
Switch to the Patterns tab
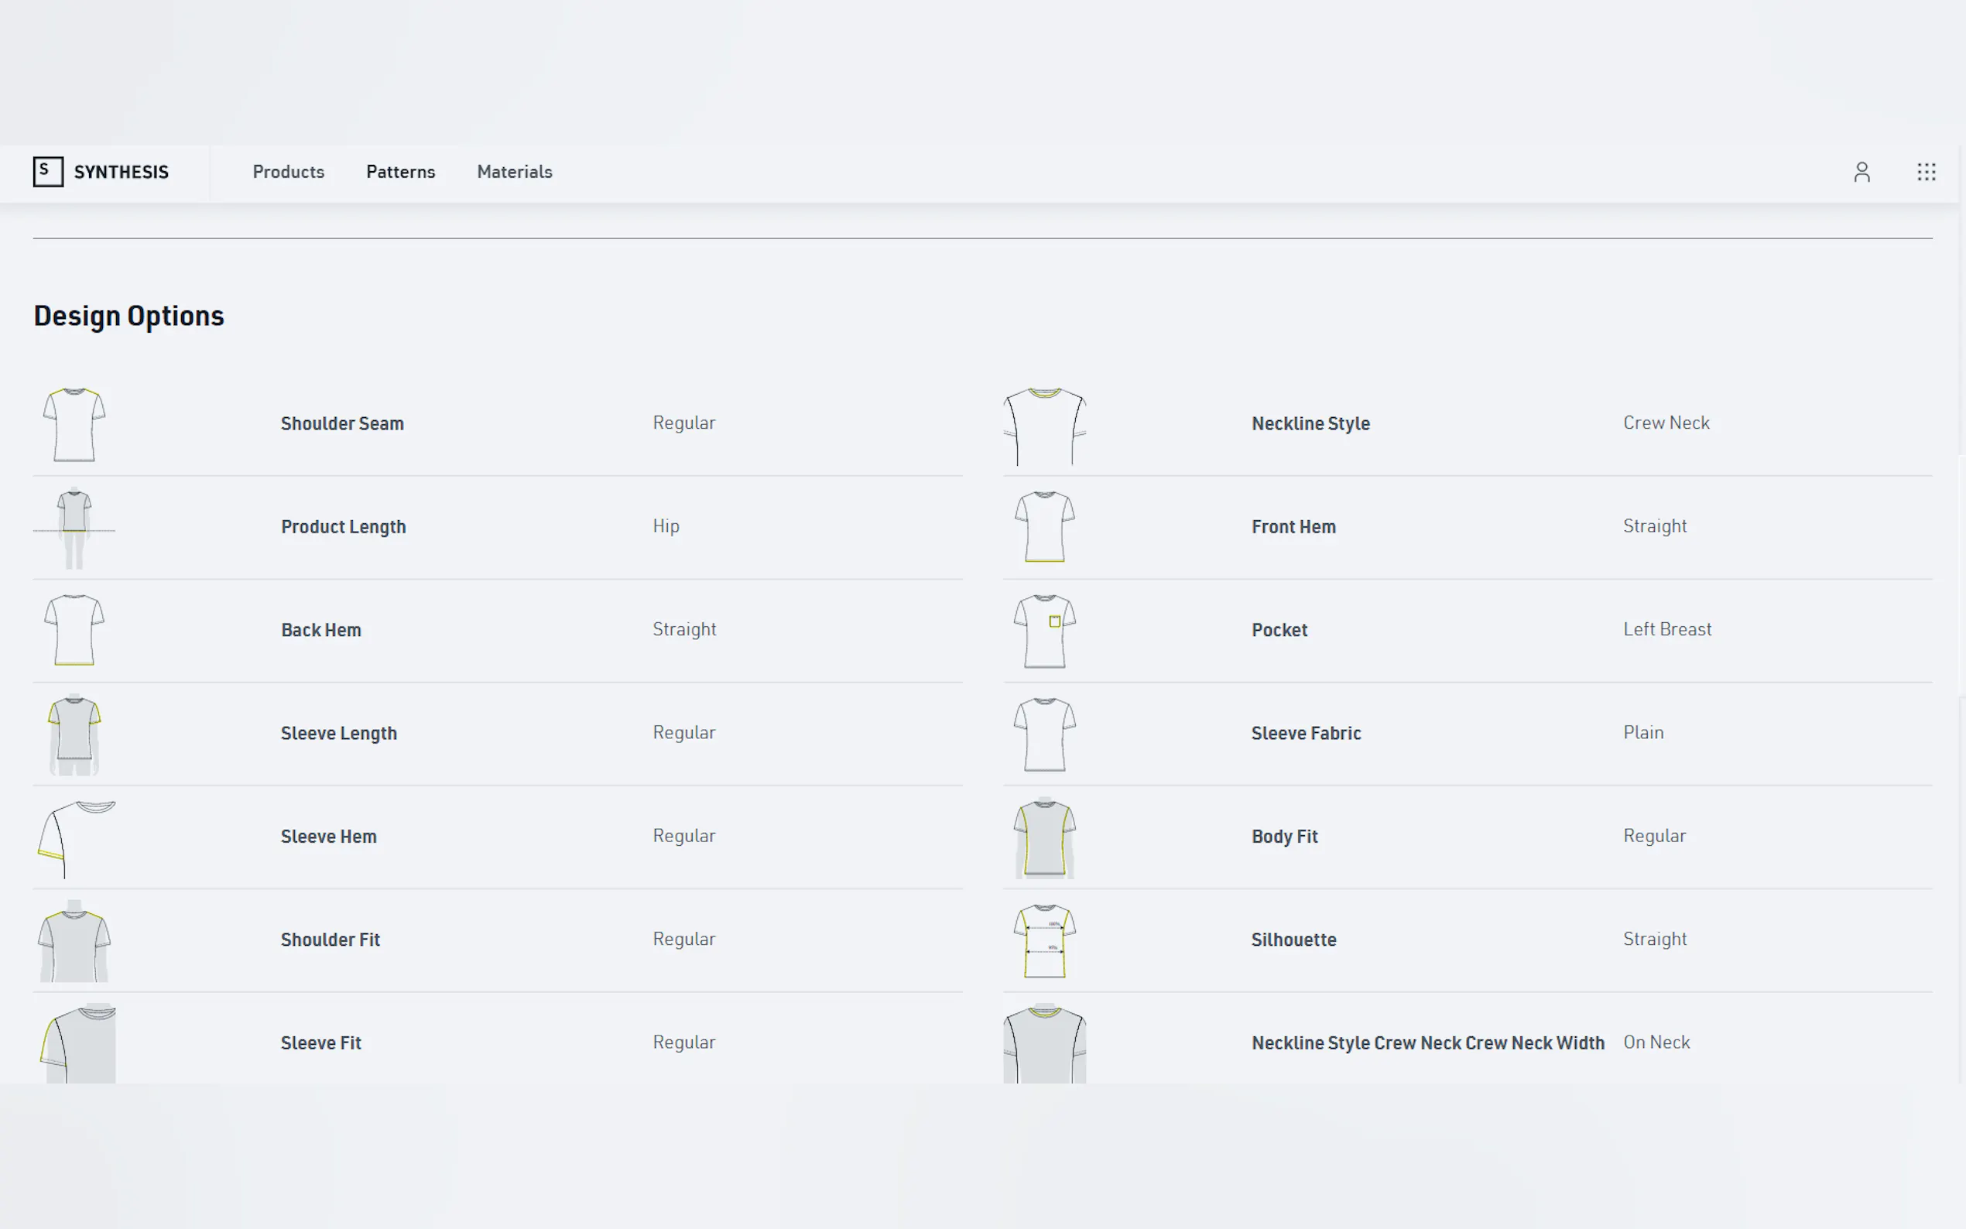pos(400,173)
